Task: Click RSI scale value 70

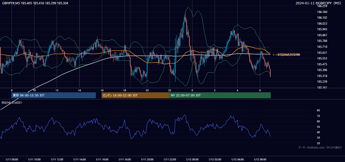Action: [318, 116]
